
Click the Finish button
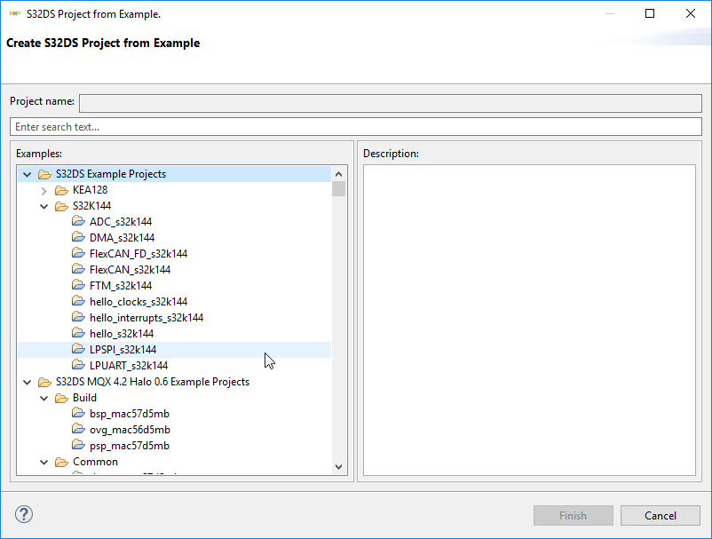point(573,515)
